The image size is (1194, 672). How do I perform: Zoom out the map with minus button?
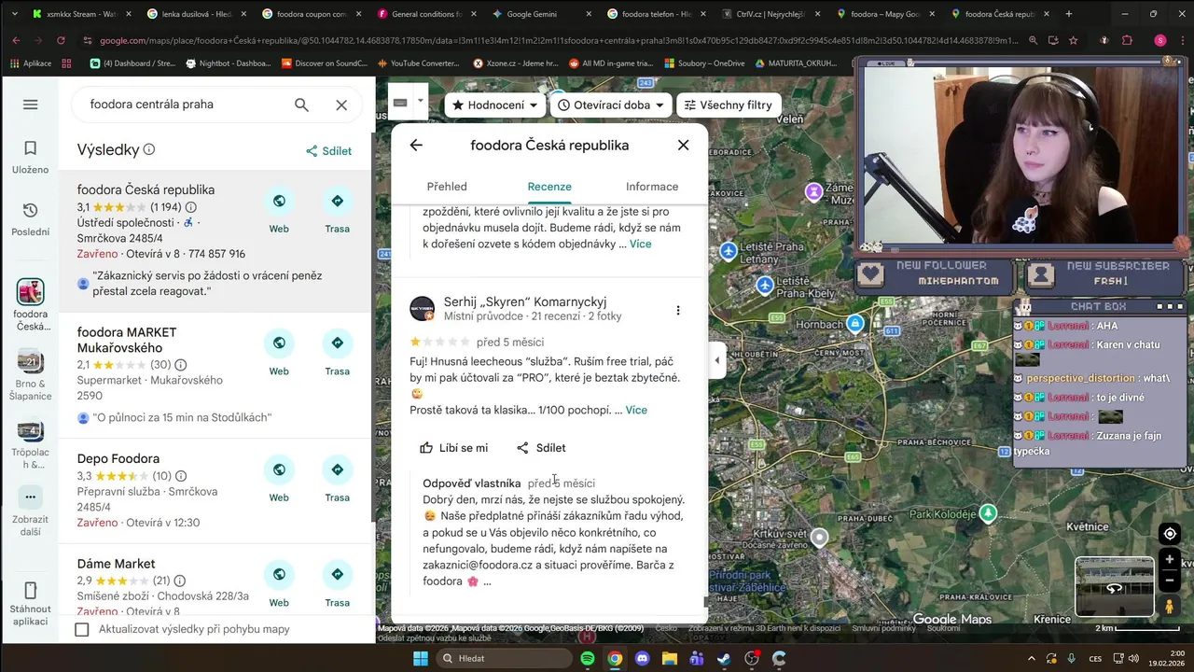tap(1170, 580)
